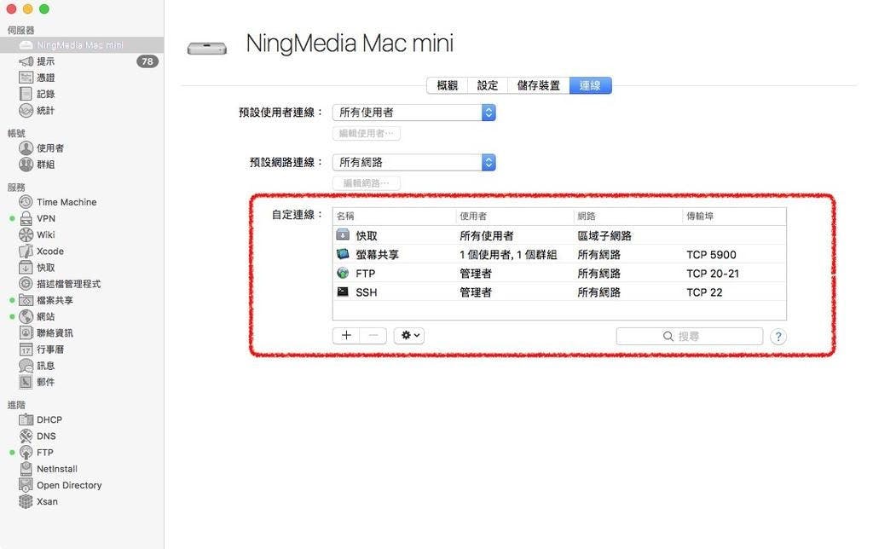The height and width of the screenshot is (549, 873).
Task: Open the 使用者 users icon
Action: (26, 147)
